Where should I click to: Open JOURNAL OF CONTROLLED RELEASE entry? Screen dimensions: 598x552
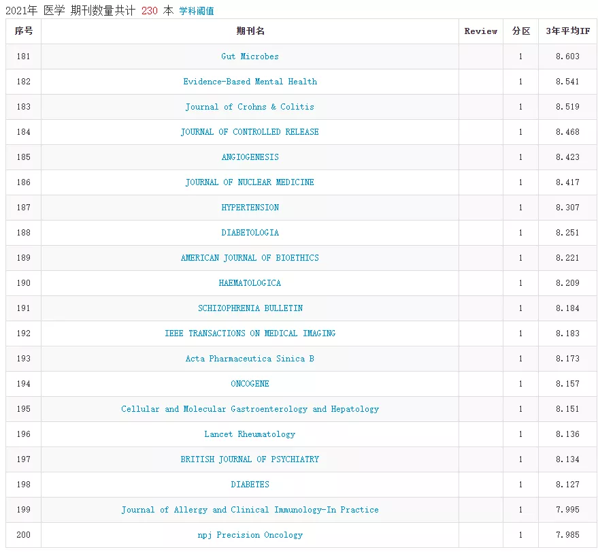tap(250, 132)
